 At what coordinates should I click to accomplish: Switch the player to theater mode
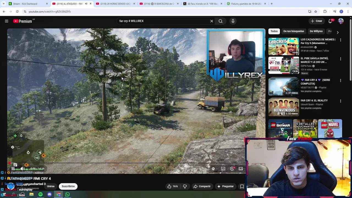pos(241,169)
